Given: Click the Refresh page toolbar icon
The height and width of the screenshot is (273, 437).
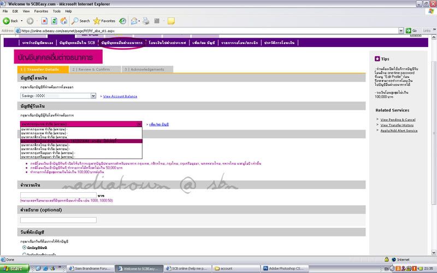Looking at the screenshot, I should tap(54, 21).
